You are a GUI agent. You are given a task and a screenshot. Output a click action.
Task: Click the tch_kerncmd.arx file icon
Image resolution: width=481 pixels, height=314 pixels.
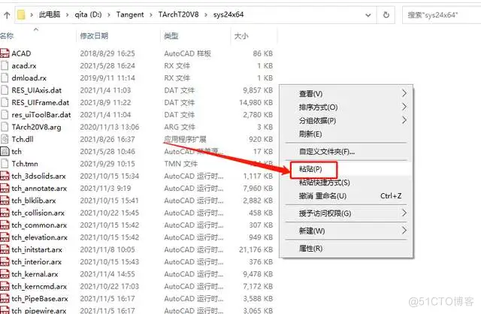coord(5,286)
